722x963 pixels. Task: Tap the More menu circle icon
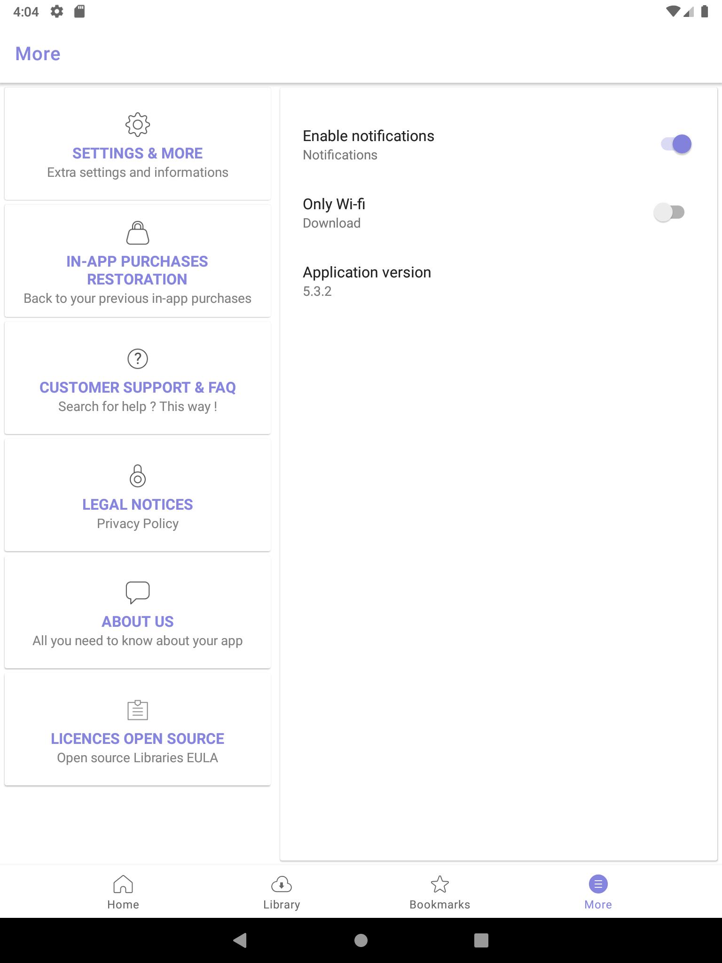click(x=598, y=884)
